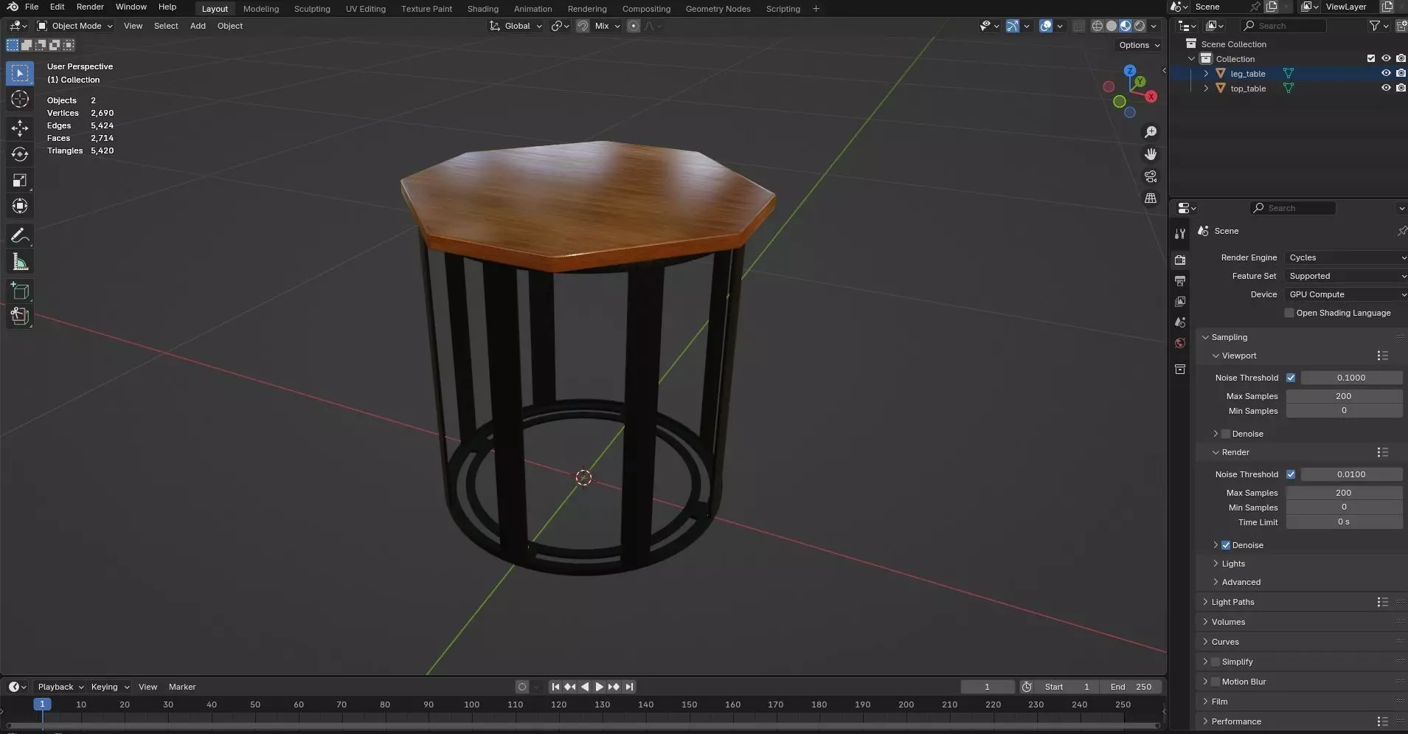
Task: Select the Scale tool
Action: pos(20,181)
